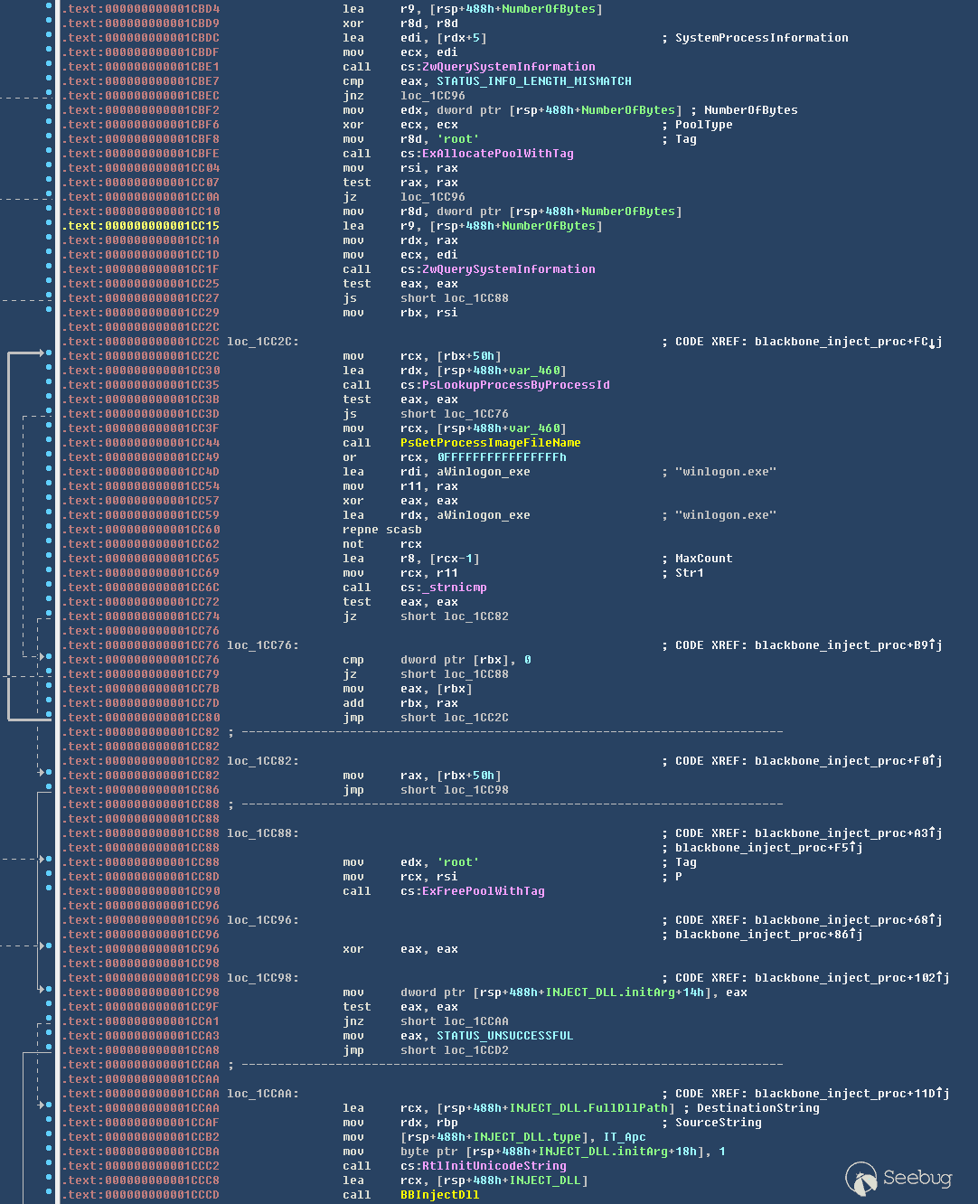Click xref blackbone_inject_proc+68↑j
The height and width of the screenshot is (1204, 978).
pos(849,920)
